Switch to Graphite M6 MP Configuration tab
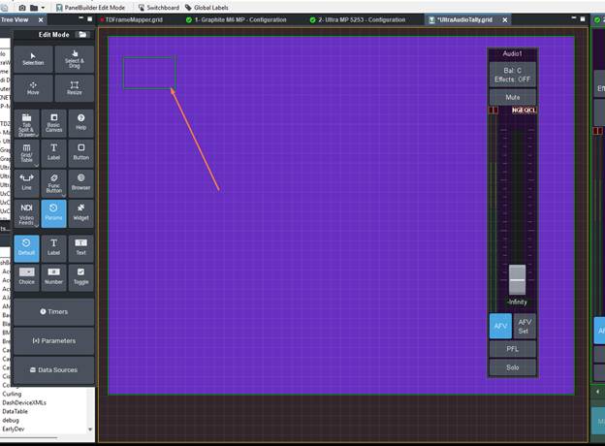605x446 pixels. click(x=237, y=19)
